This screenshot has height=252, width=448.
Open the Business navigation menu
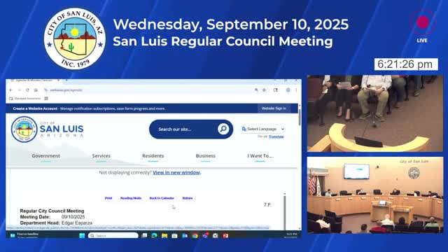tap(205, 156)
